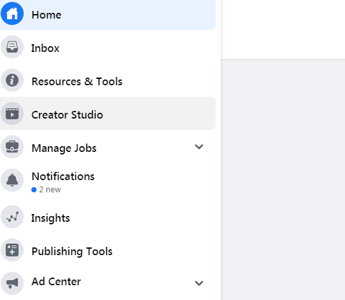345x300 pixels.
Task: Open the Inbox tray icon
Action: point(12,47)
